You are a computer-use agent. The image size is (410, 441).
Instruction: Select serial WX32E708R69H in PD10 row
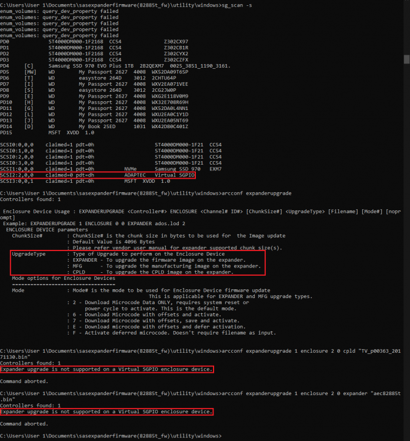pos(170,102)
